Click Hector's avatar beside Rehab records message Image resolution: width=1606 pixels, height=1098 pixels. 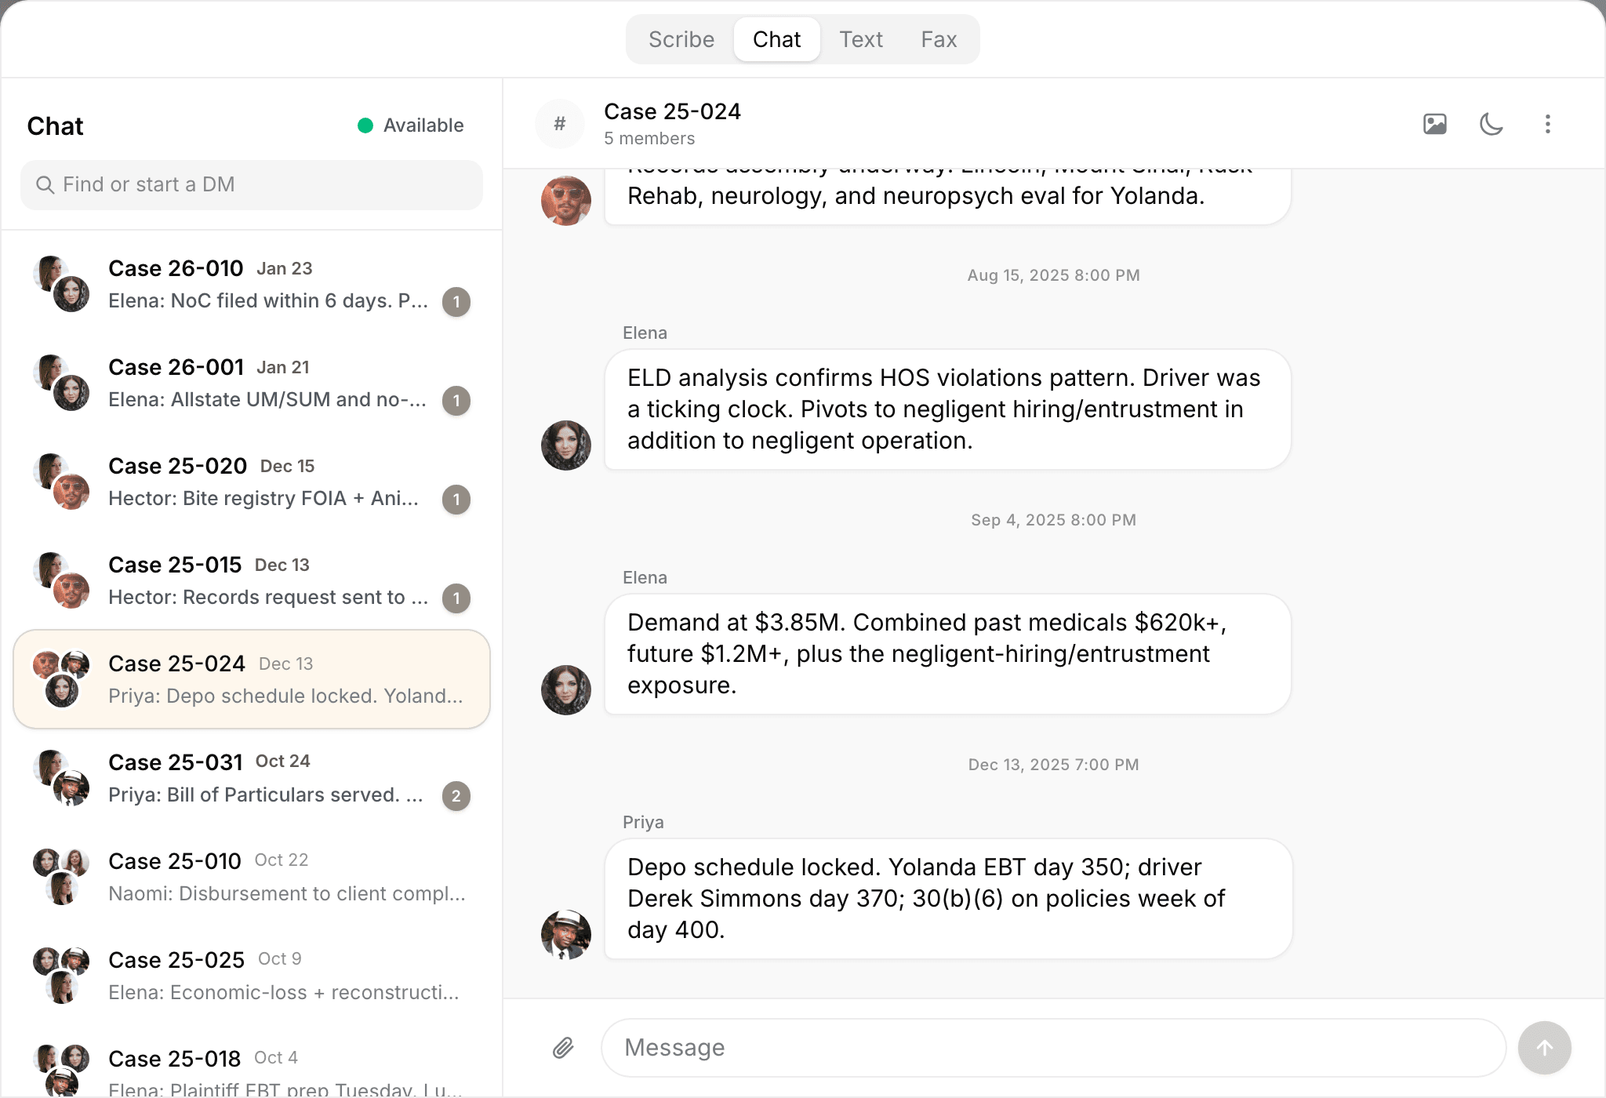[x=566, y=201]
